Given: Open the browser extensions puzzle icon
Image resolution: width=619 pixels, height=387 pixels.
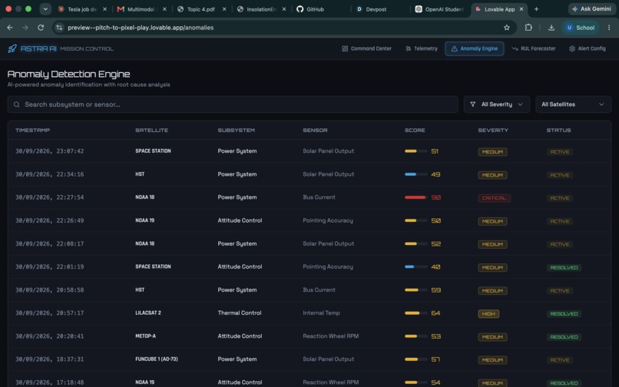Looking at the screenshot, I should (528, 27).
